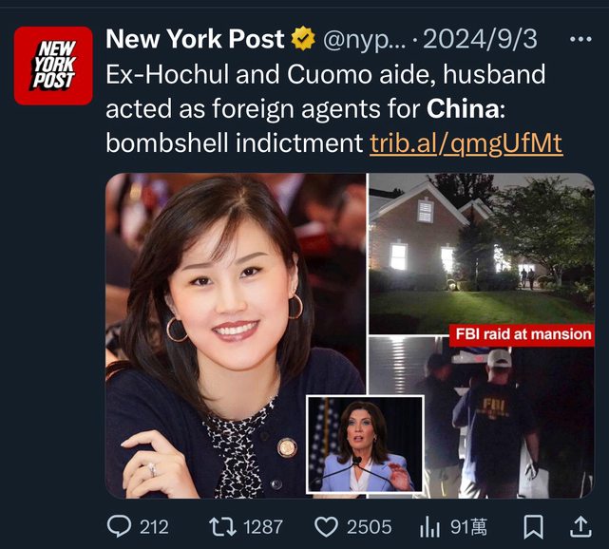Open the New York Post display name
Viewport: 609px width, 549px height.
195,39
